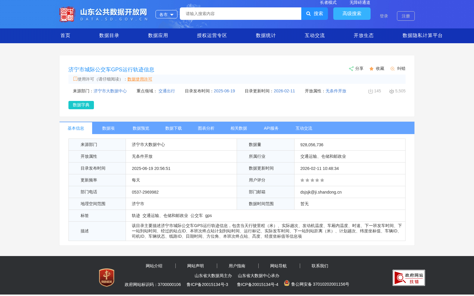Switch to the 数据项 tab
474x296 pixels.
108,128
